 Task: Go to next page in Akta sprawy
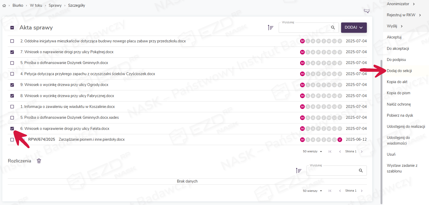click(362, 152)
